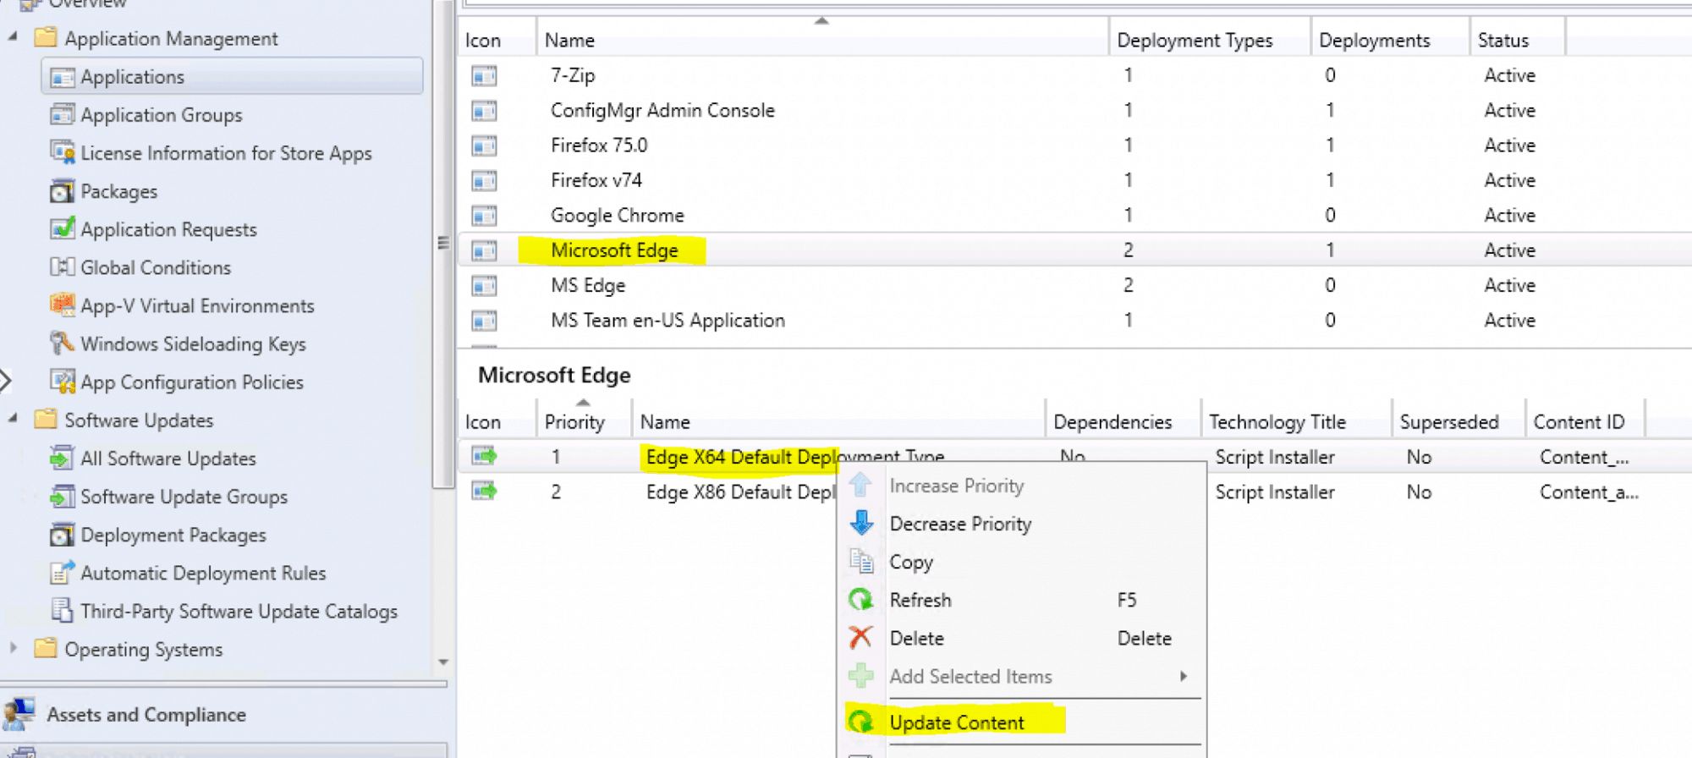The image size is (1692, 758).
Task: Select Refresh from the context menu
Action: (920, 600)
